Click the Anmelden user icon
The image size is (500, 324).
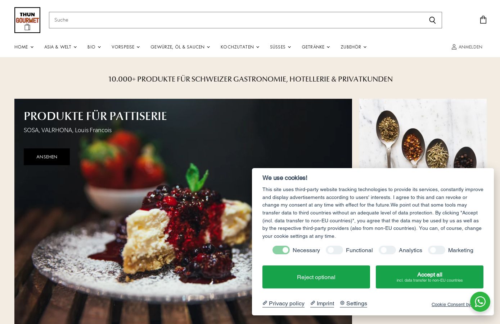pyautogui.click(x=454, y=47)
